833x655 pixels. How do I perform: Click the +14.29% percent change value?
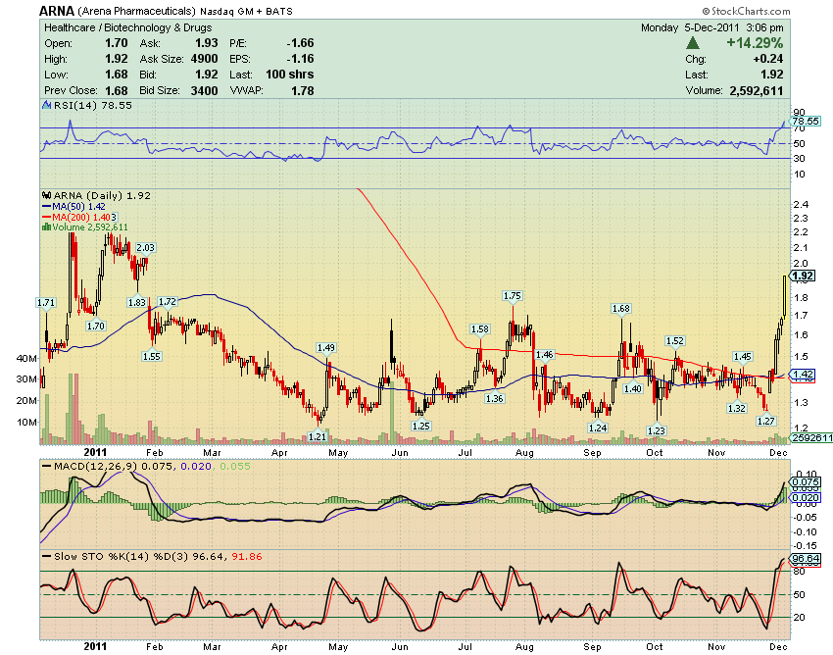coord(755,43)
